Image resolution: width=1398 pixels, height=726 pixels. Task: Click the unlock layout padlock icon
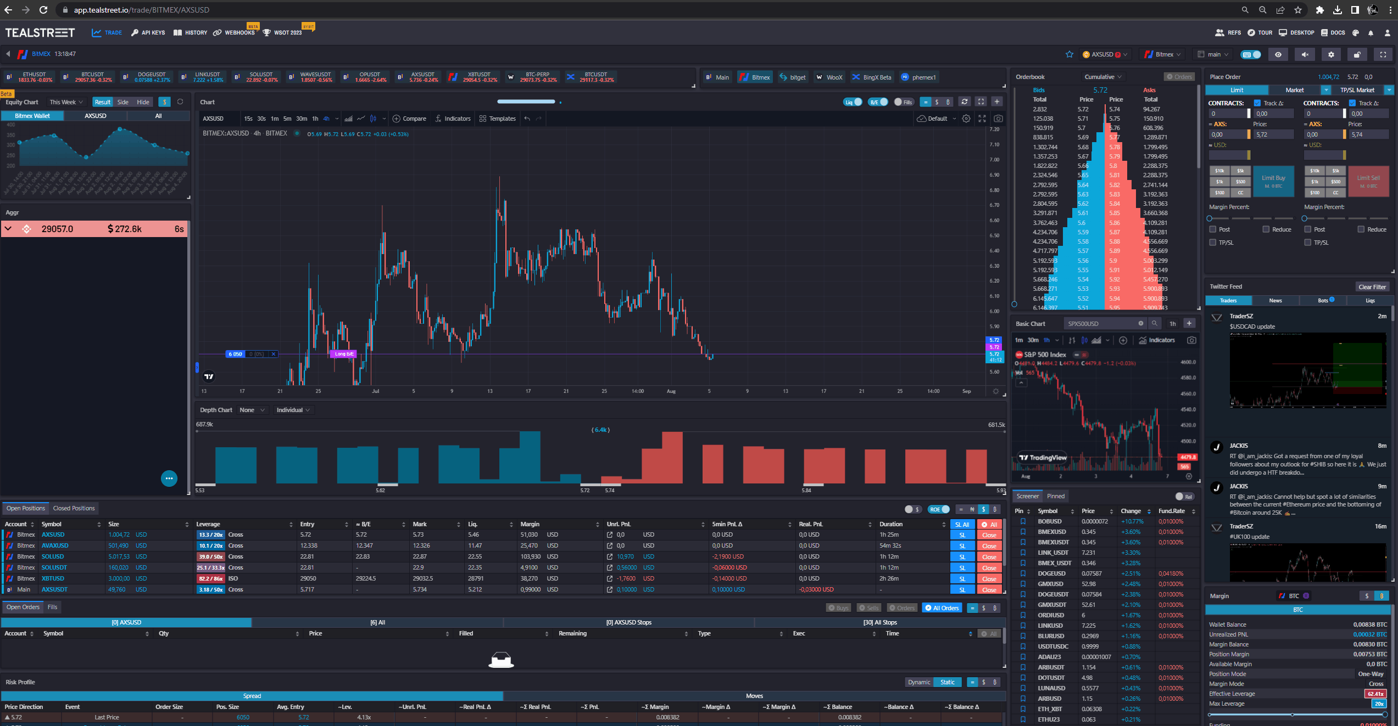pos(1357,54)
